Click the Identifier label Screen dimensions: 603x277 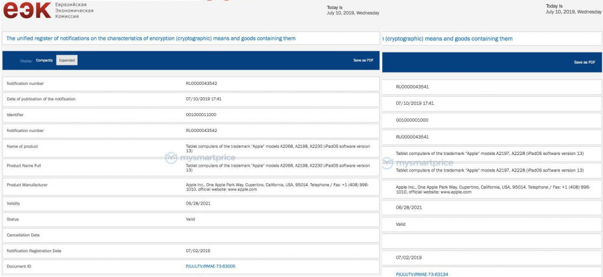(x=15, y=115)
